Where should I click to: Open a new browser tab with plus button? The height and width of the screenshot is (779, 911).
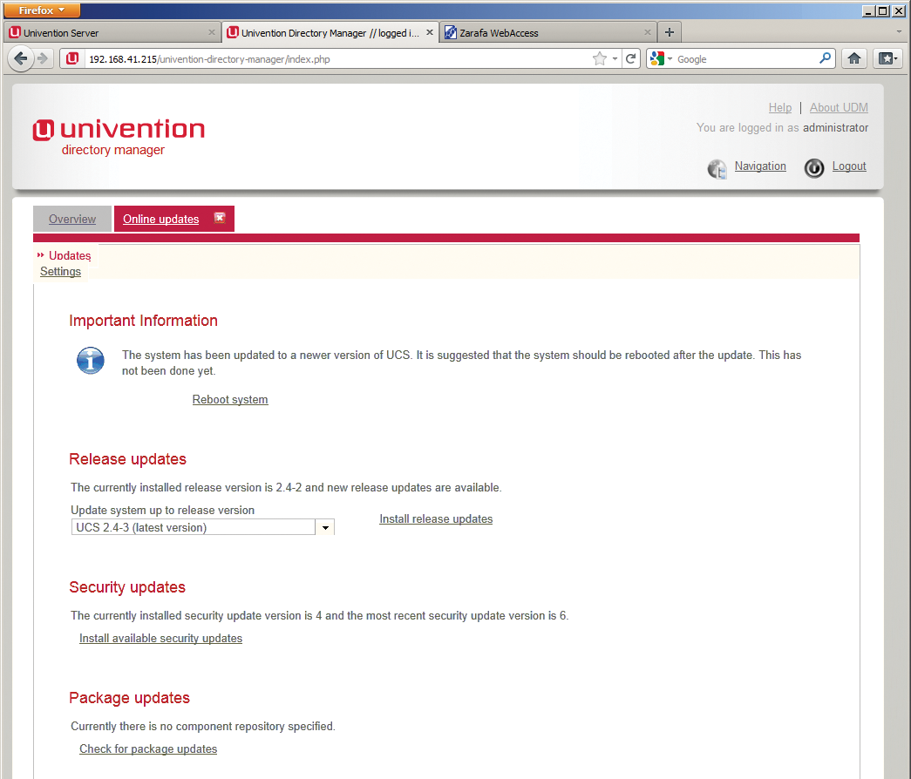coord(670,32)
